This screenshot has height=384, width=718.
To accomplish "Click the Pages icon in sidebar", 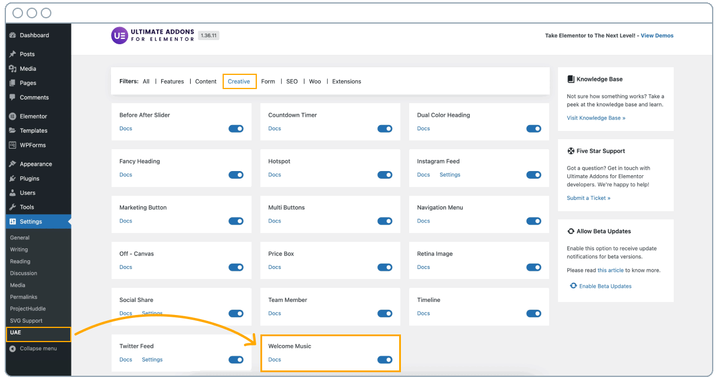I will [x=13, y=83].
